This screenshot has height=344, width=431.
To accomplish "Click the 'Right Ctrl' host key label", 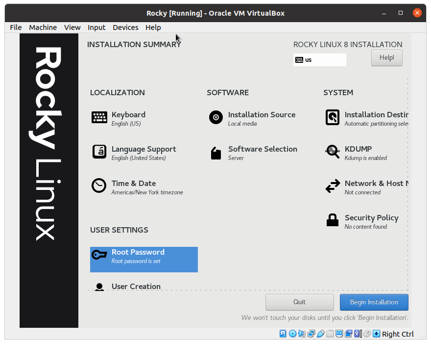I will (x=398, y=334).
